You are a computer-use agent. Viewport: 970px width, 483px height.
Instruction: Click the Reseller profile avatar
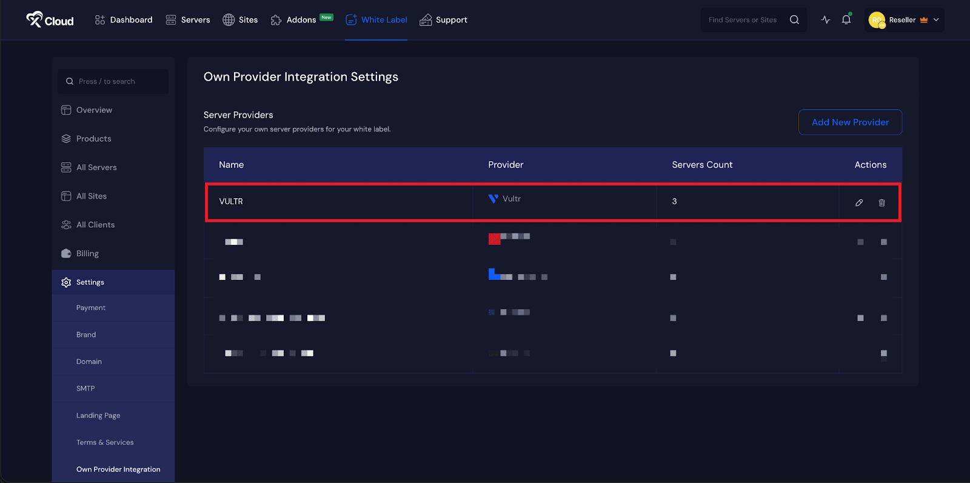pos(877,20)
